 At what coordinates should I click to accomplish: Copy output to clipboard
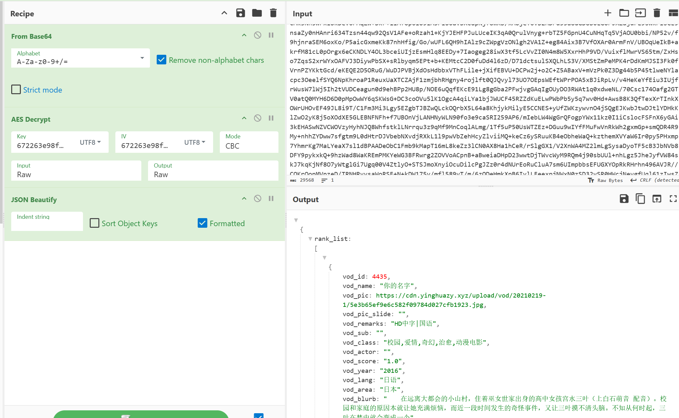point(640,199)
